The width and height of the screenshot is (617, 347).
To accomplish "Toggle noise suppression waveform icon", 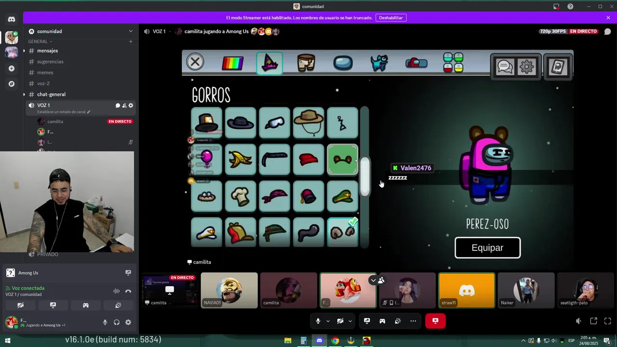I will [x=116, y=291].
